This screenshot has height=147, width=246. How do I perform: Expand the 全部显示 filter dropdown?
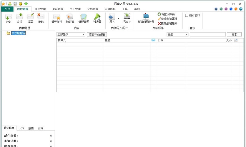[x=84, y=34]
